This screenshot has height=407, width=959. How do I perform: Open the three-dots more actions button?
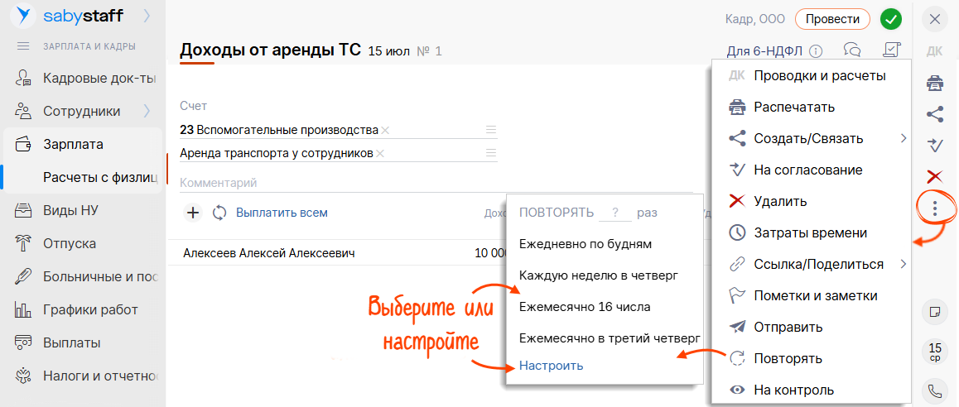coord(934,208)
